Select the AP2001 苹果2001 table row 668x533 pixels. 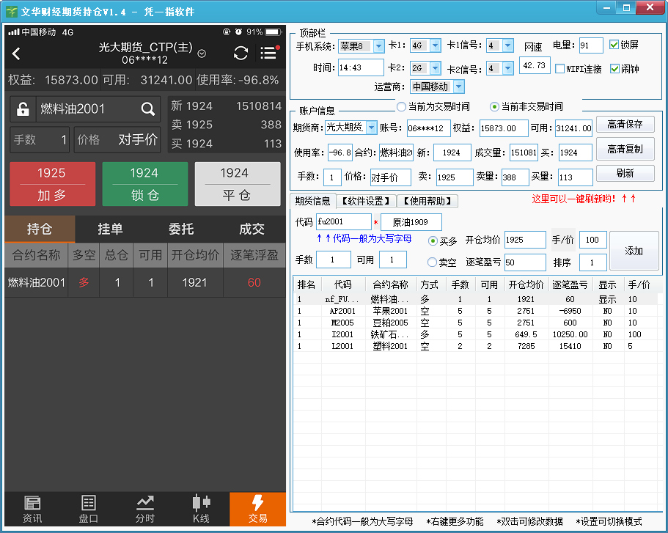coord(475,311)
